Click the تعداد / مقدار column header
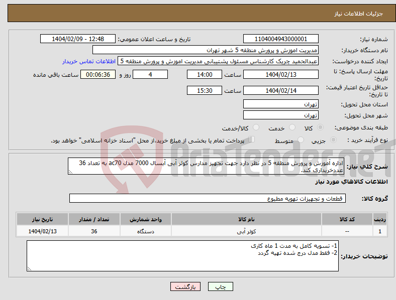 (94, 219)
